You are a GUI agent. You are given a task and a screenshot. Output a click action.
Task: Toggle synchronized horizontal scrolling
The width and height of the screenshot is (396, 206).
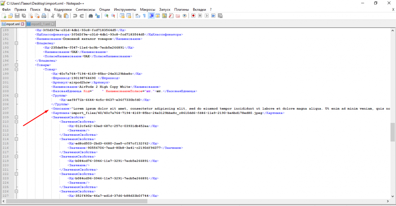129,16
